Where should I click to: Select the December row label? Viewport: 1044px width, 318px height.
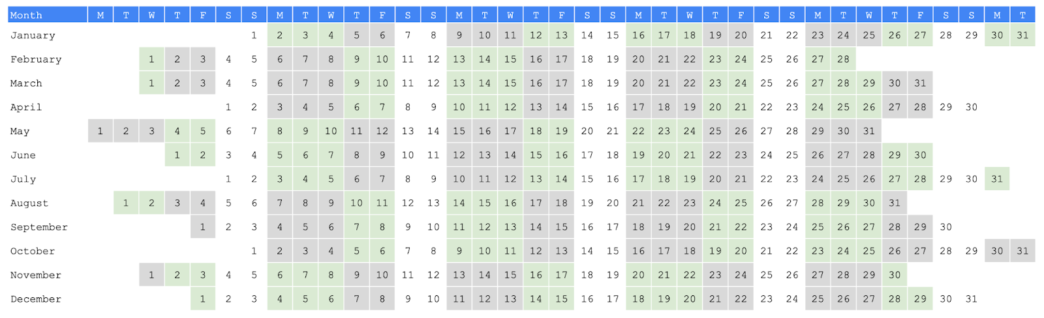point(36,298)
